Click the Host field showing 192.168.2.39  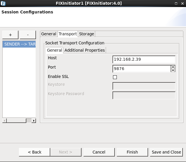[x=144, y=59]
